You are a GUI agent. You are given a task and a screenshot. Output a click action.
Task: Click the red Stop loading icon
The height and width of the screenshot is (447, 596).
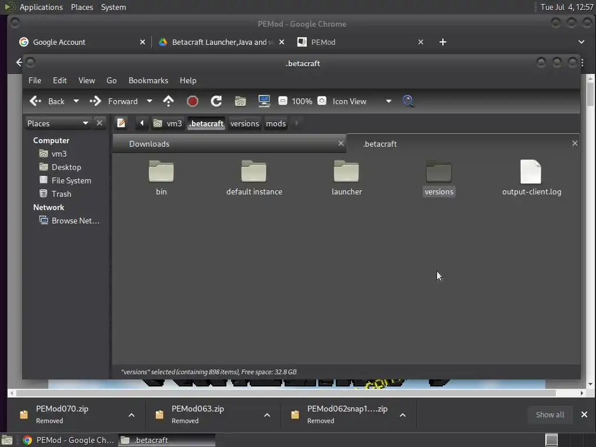(x=192, y=101)
